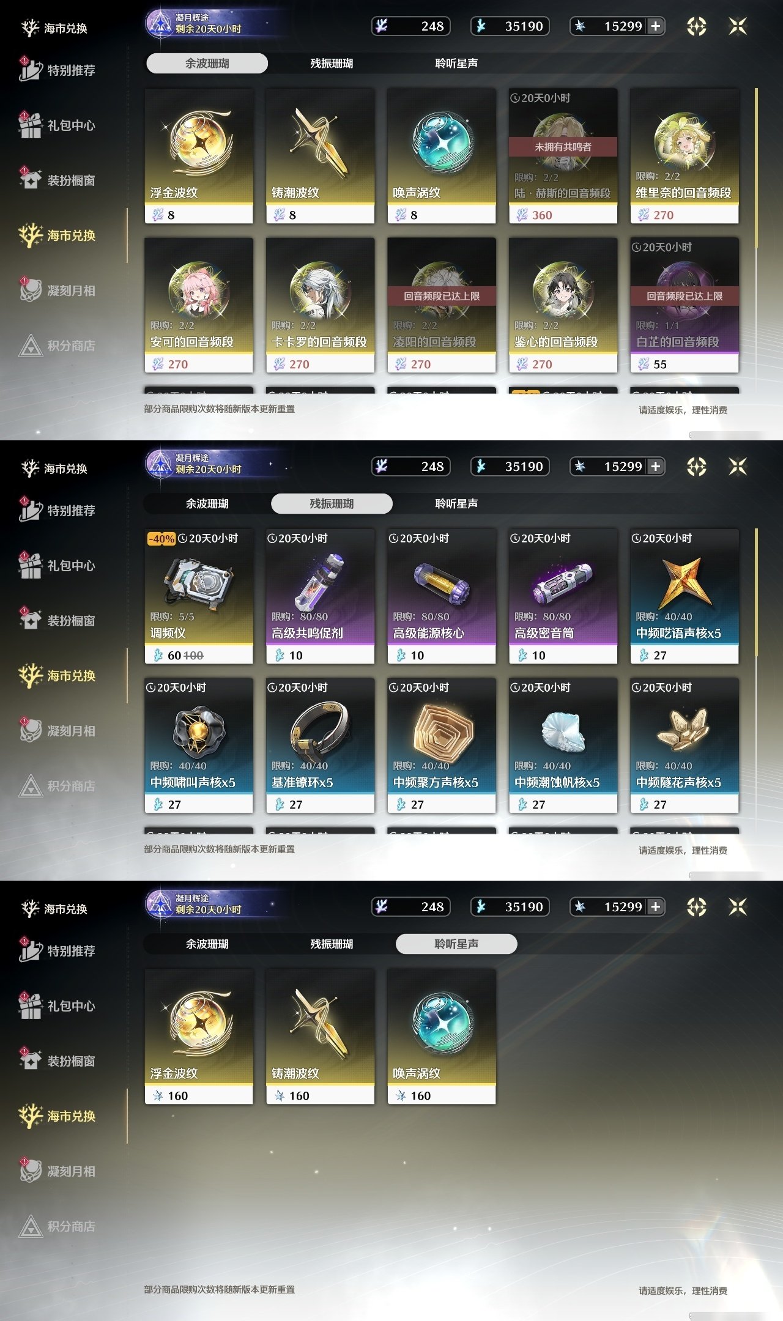783x1321 pixels.
Task: Select 白芷的回音频段 priced at 55
Action: [685, 305]
